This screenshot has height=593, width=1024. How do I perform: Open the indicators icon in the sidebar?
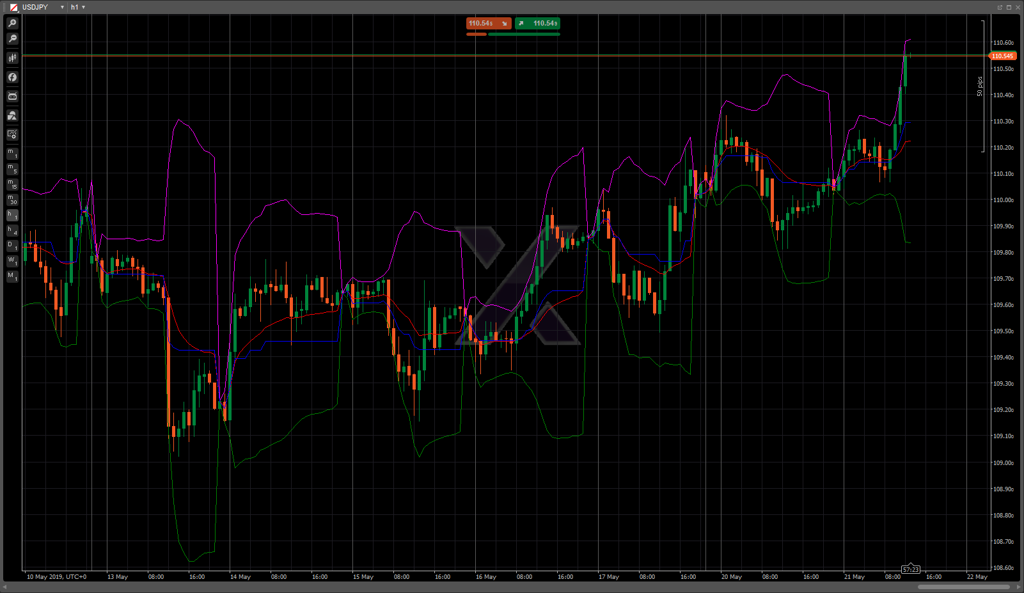(12, 77)
